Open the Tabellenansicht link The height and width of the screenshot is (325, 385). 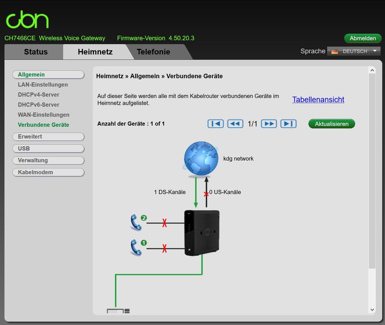318,100
